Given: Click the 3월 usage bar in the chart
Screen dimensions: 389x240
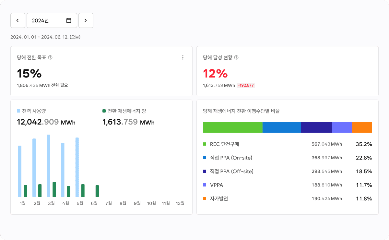Looking at the screenshot, I should tap(49, 165).
